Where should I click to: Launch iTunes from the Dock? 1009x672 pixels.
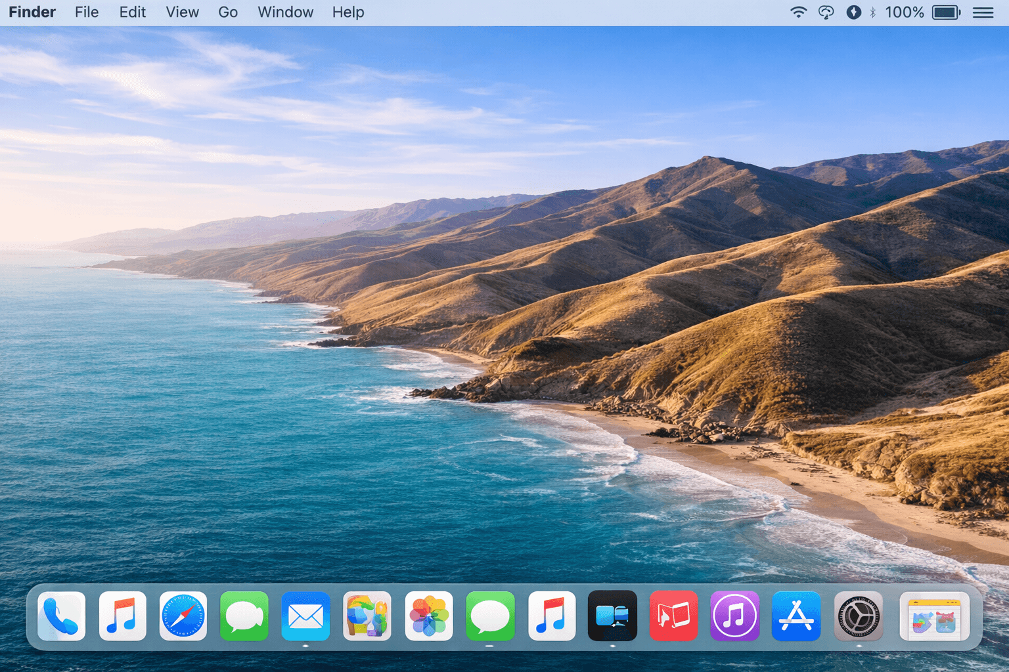pyautogui.click(x=734, y=616)
